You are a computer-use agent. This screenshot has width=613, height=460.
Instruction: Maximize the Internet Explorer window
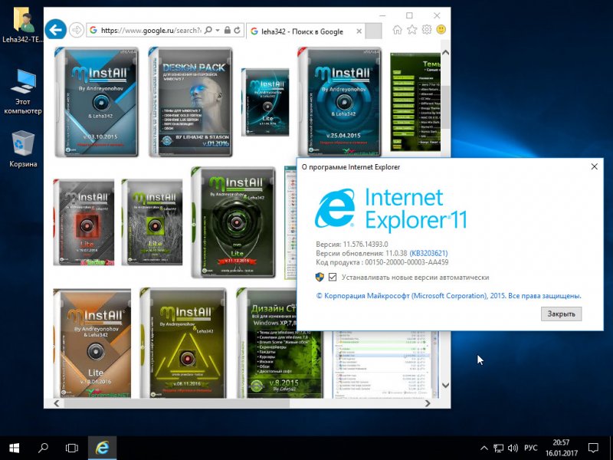point(409,15)
